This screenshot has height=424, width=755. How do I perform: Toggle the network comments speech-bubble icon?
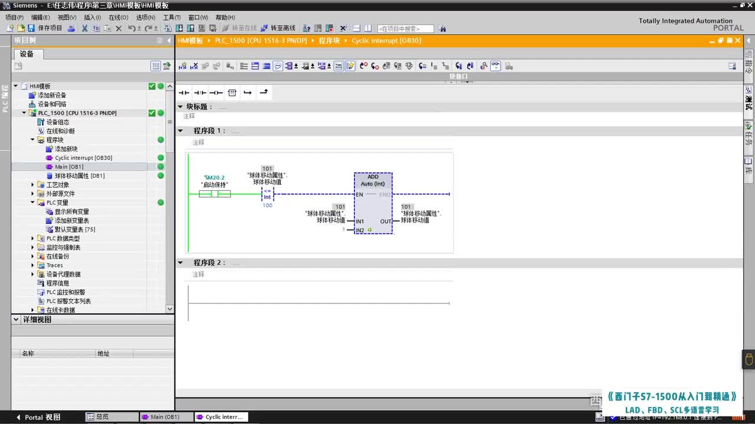coord(278,66)
